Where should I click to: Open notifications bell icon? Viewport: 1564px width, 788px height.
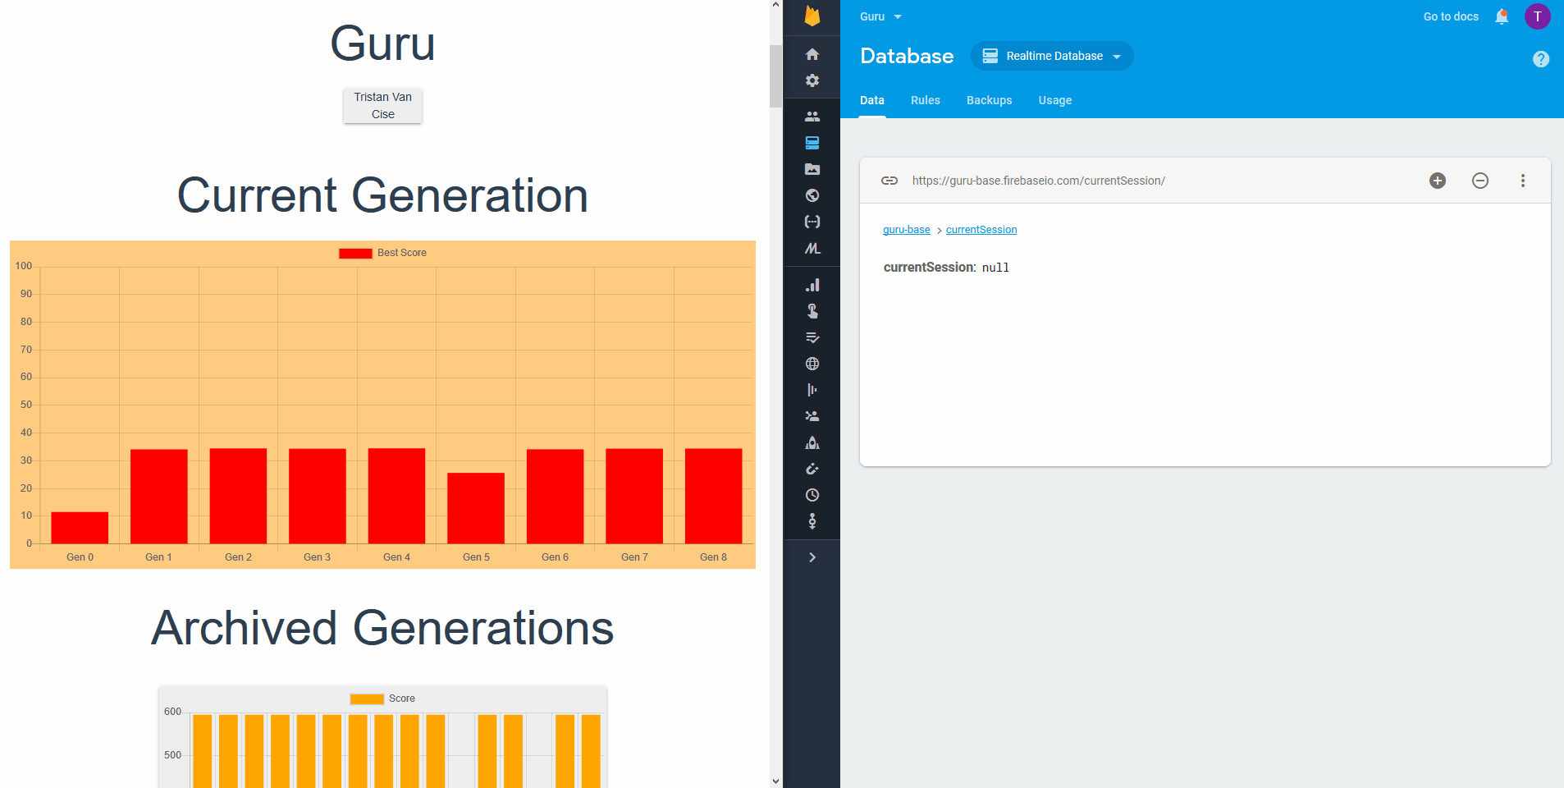(x=1502, y=16)
